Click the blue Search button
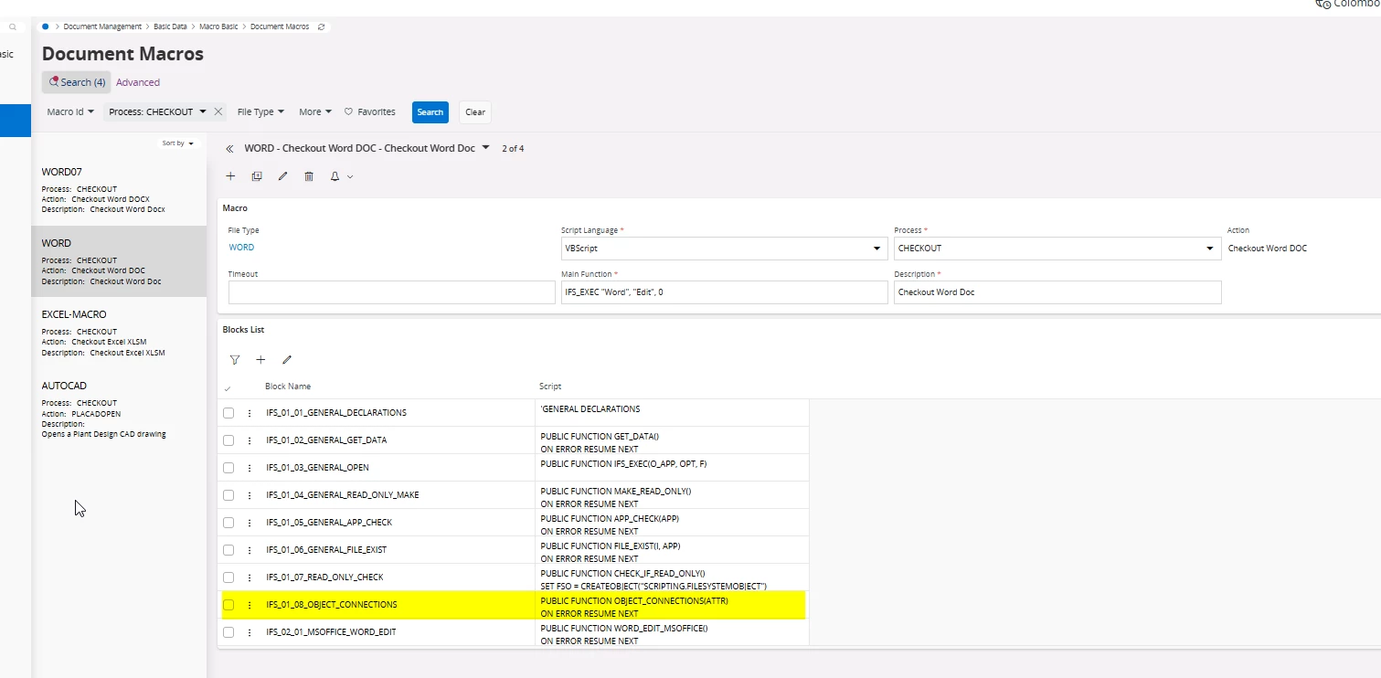1381x678 pixels. (x=430, y=112)
